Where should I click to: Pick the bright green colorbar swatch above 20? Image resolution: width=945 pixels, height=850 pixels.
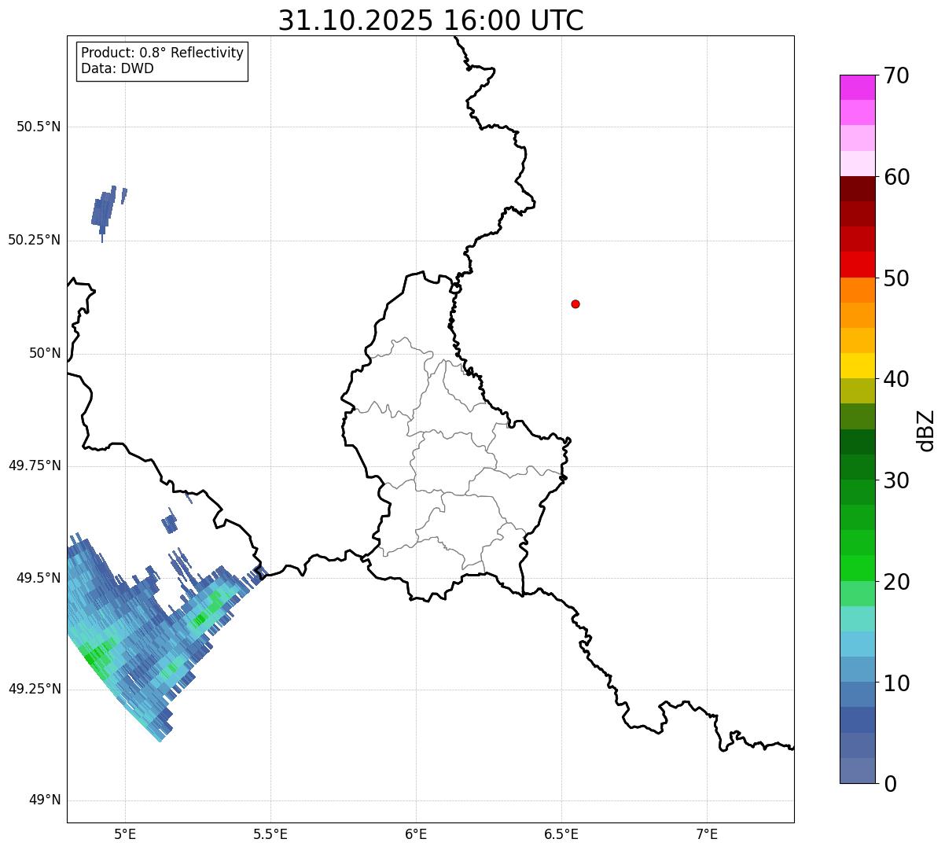(857, 569)
